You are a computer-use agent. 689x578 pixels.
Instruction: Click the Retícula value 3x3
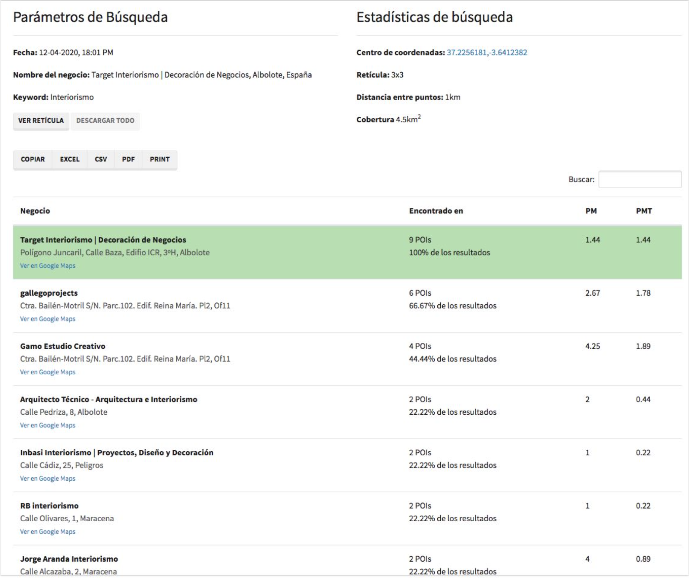pyautogui.click(x=397, y=75)
